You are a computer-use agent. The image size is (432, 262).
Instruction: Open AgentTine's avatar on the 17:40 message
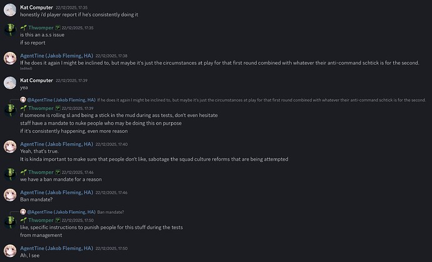pyautogui.click(x=9, y=147)
